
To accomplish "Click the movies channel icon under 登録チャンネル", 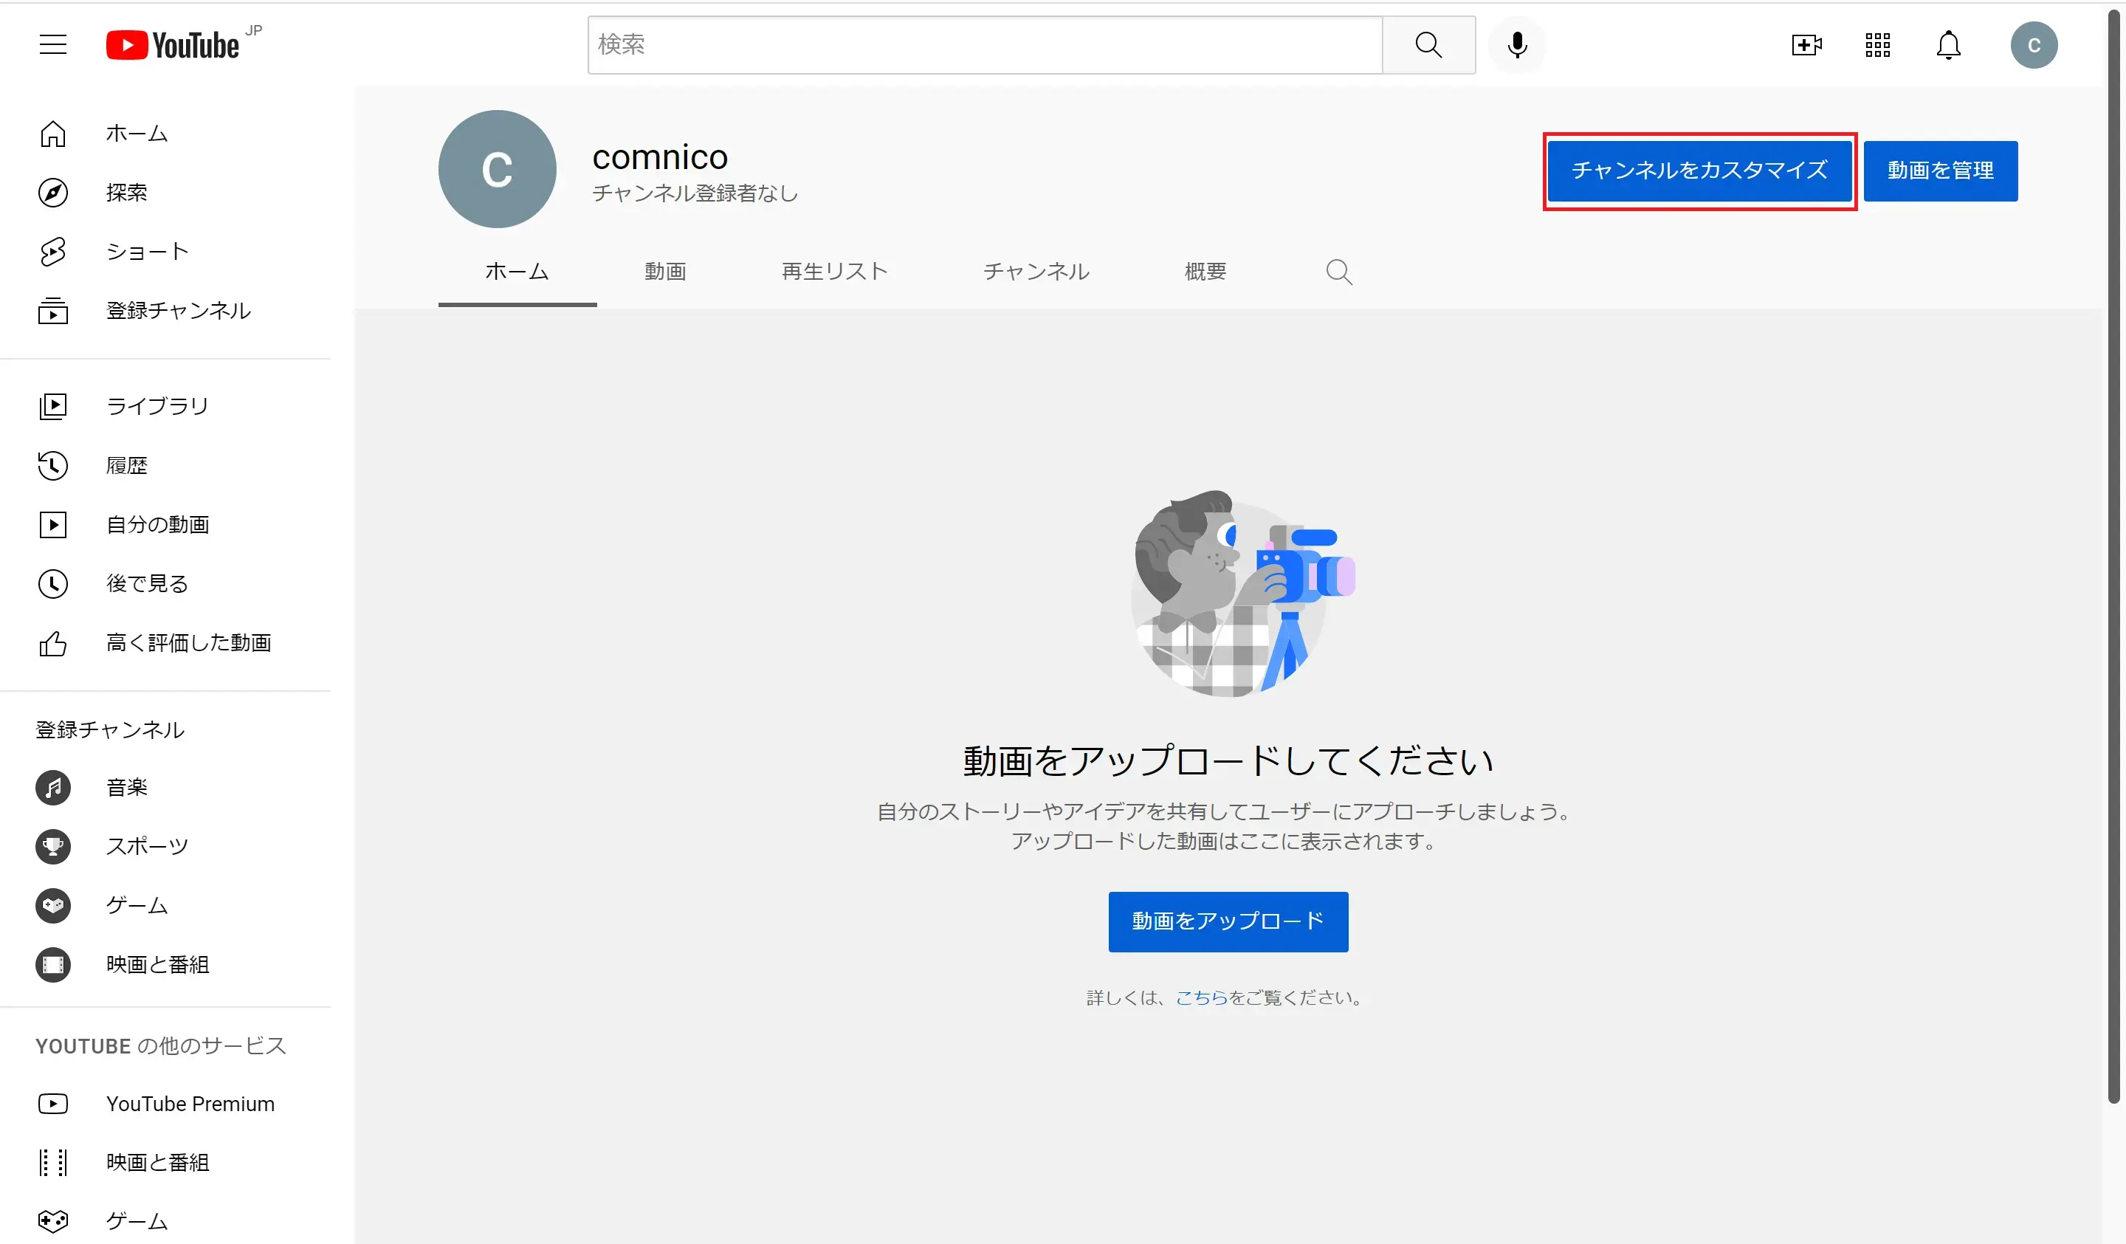I will pyautogui.click(x=53, y=965).
